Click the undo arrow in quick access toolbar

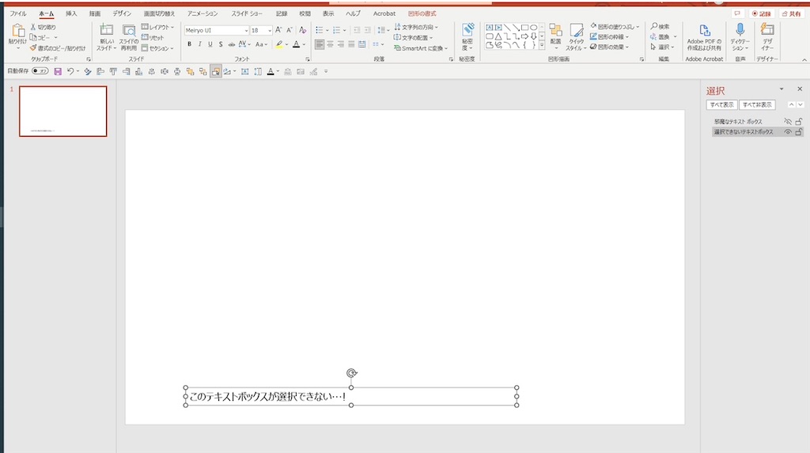[70, 71]
